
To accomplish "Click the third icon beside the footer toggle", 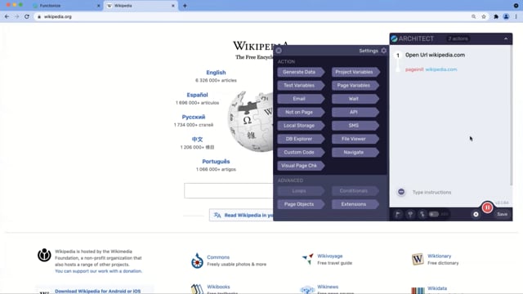I will tap(422, 214).
